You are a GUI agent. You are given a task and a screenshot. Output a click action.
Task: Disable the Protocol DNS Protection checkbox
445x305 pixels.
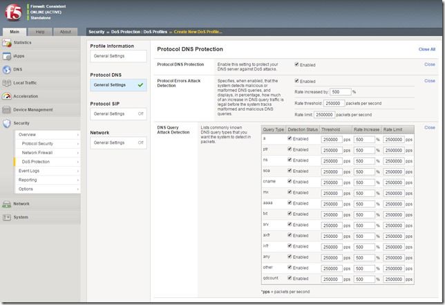tap(296, 64)
